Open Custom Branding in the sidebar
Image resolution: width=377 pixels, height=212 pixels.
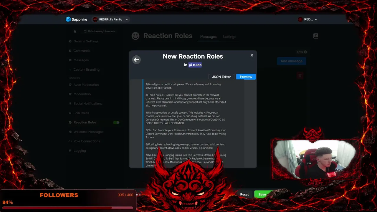(x=87, y=69)
